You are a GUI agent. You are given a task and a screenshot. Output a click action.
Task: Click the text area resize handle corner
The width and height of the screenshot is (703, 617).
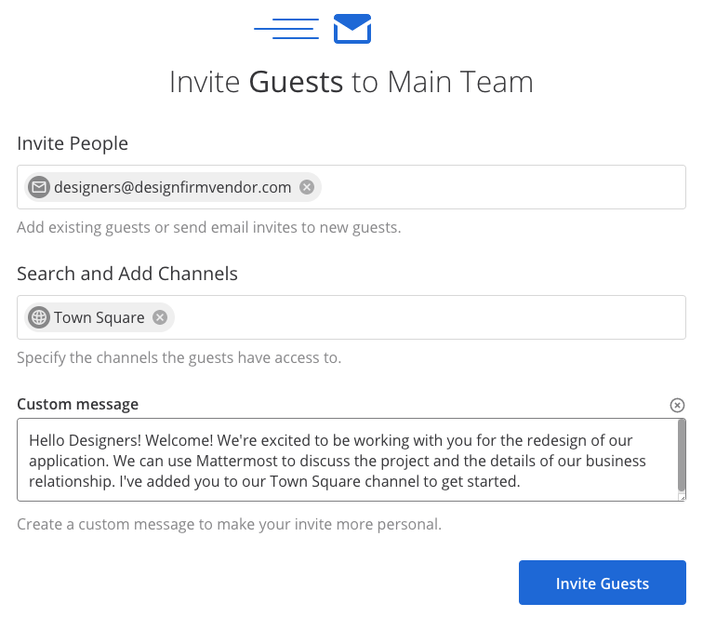click(x=682, y=497)
